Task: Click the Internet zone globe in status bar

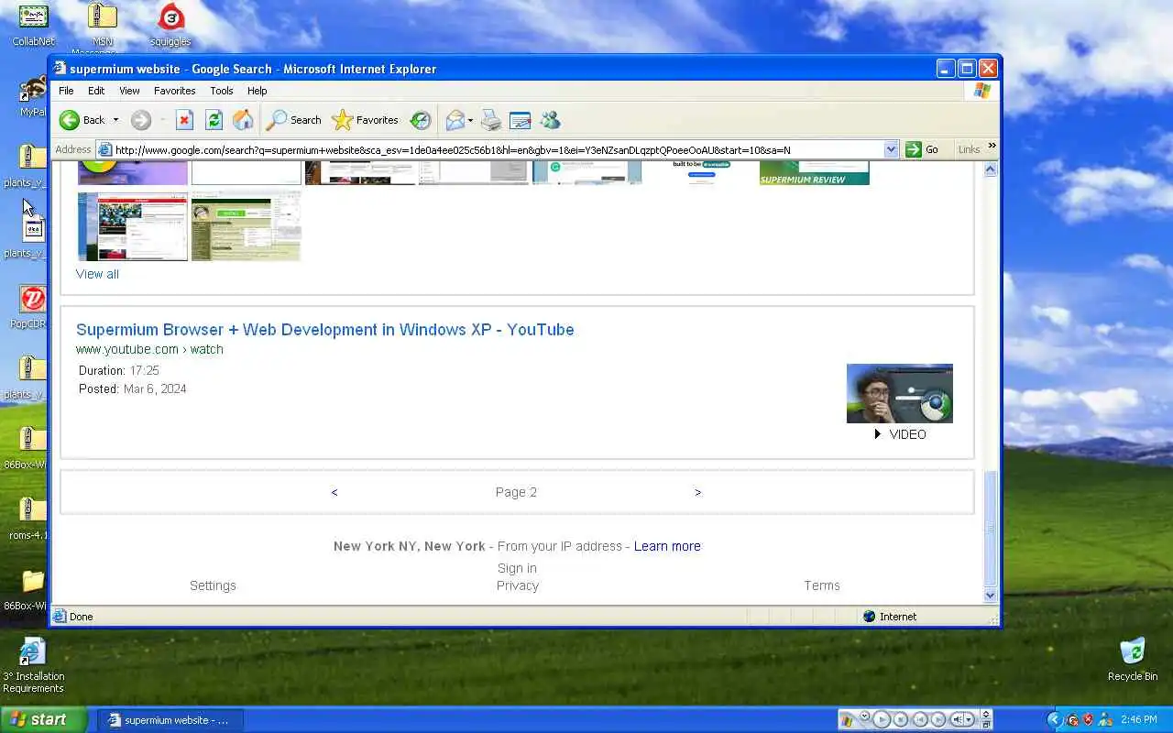Action: pyautogui.click(x=869, y=617)
